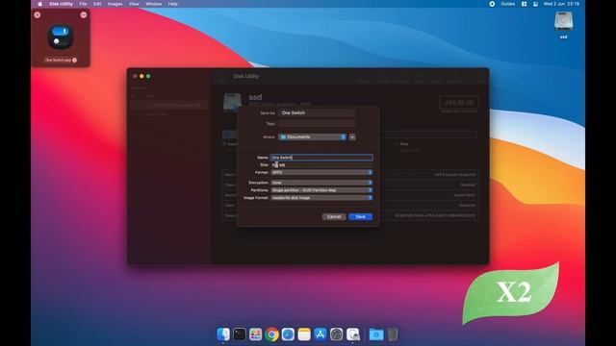Open the File menu
The height and width of the screenshot is (346, 616).
tap(83, 4)
